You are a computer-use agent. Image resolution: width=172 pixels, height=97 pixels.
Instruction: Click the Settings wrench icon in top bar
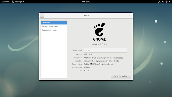point(13,2)
